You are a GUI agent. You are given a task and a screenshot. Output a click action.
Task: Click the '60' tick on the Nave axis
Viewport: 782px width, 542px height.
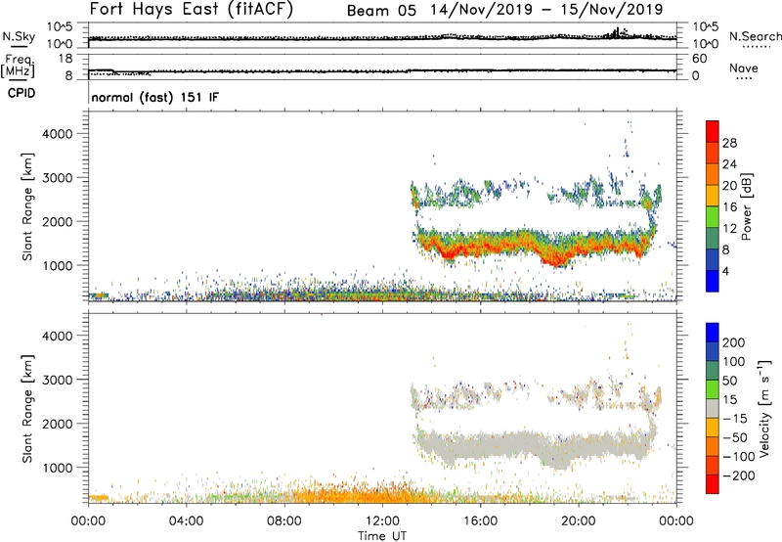click(x=699, y=59)
